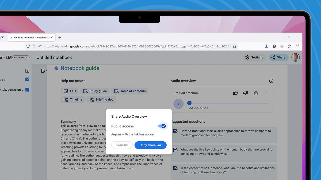Image resolution: width=321 pixels, height=180 pixels.
Task: Click the 00:00 / 07:46 time label
Action: click(x=198, y=108)
